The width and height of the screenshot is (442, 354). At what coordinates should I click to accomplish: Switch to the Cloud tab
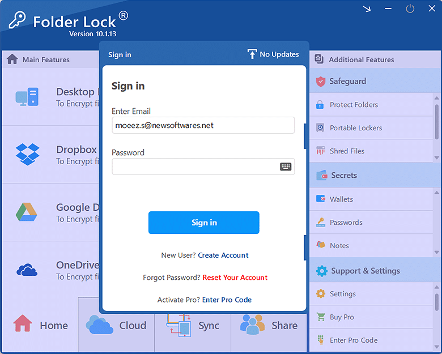(x=116, y=325)
